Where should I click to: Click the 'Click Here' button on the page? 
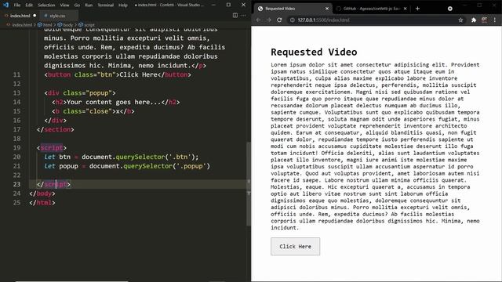coord(295,246)
